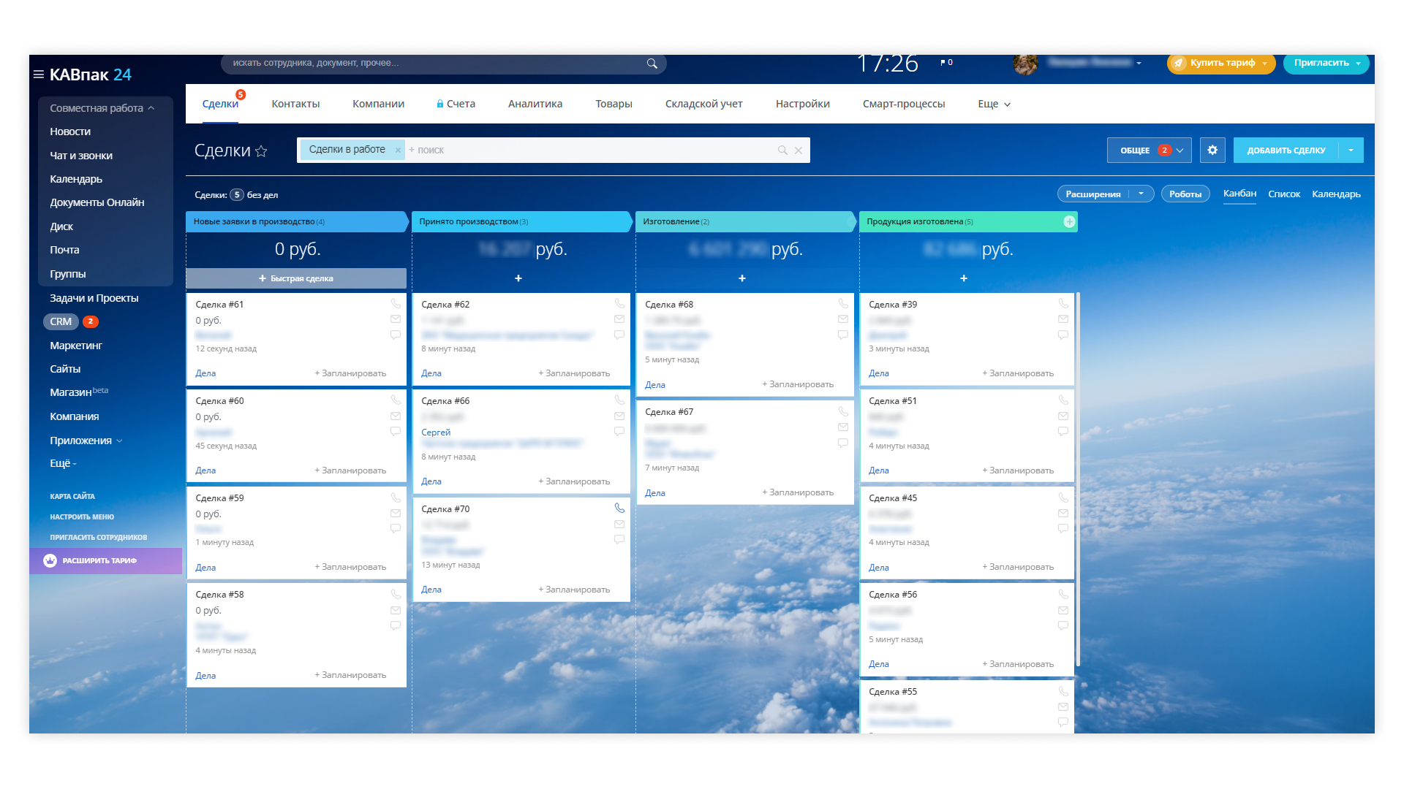This screenshot has height=789, width=1404.
Task: Click the Роботы button
Action: (x=1185, y=194)
